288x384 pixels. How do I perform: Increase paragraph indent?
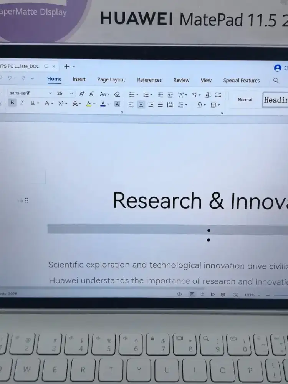click(170, 95)
